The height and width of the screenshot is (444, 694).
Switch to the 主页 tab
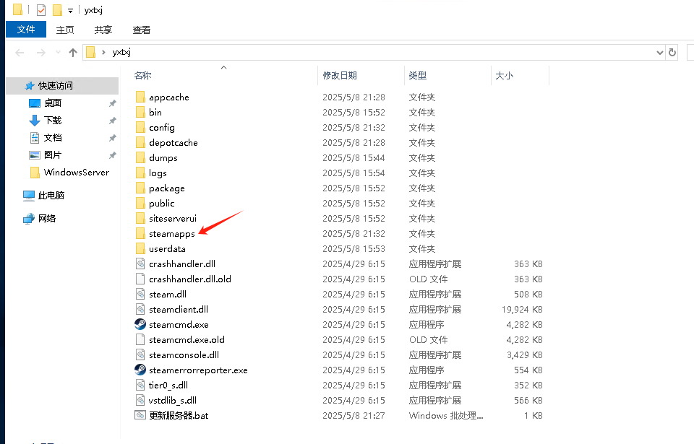pos(65,30)
